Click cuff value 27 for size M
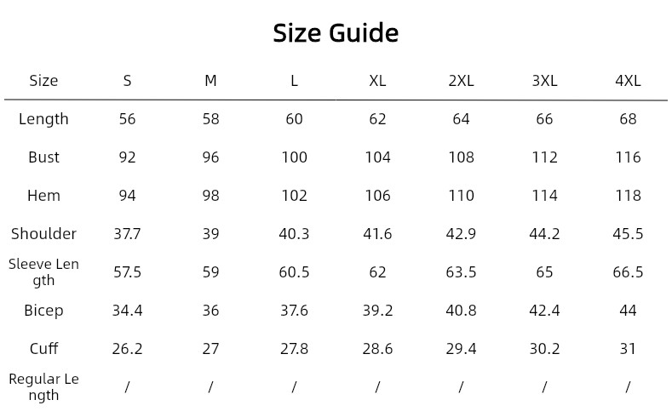 coord(210,349)
